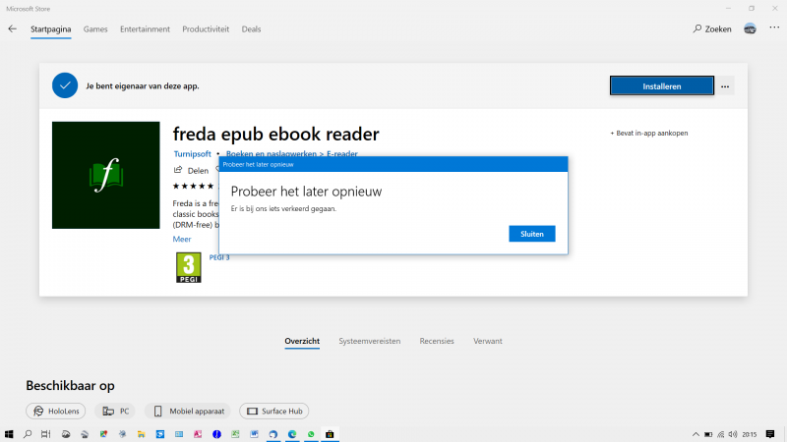Open Microsoft Edge from the taskbar
Viewport: 787px width, 442px height.
click(292, 434)
